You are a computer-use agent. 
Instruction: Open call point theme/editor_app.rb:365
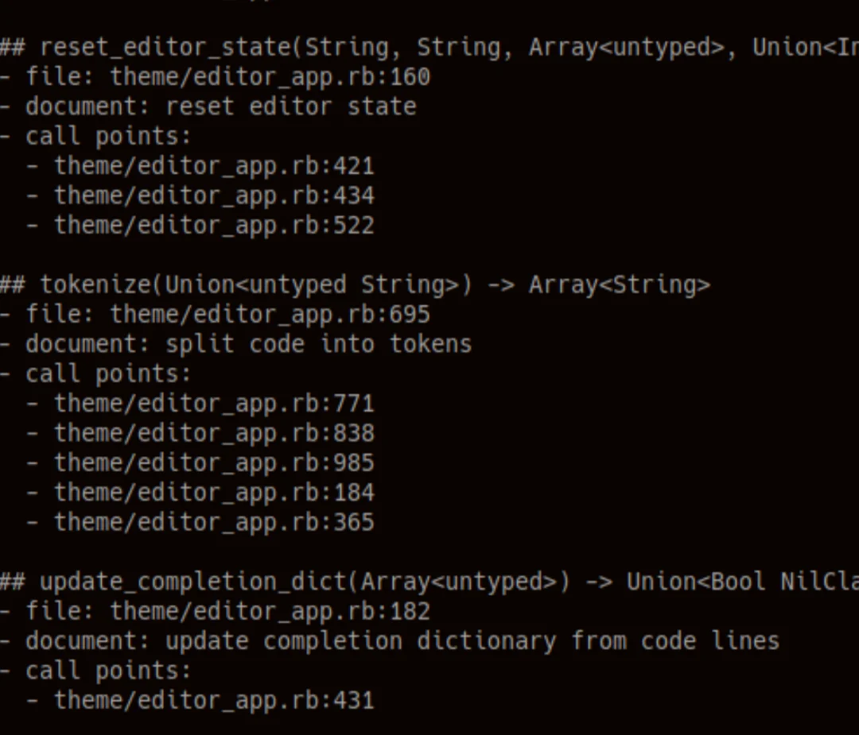click(x=214, y=522)
